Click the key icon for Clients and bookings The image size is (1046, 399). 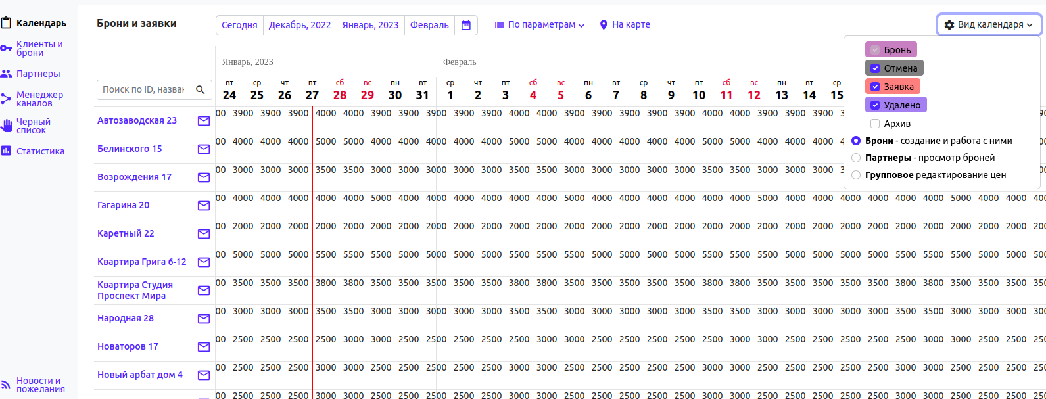(6, 49)
